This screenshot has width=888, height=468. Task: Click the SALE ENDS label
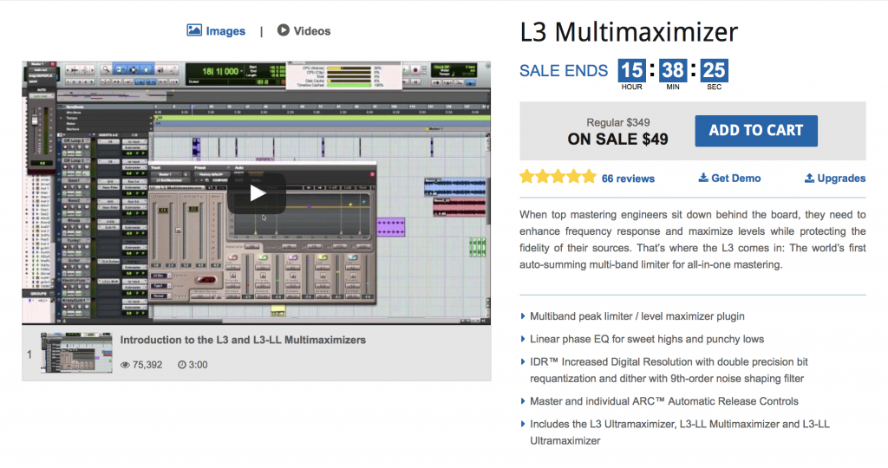[x=564, y=71]
